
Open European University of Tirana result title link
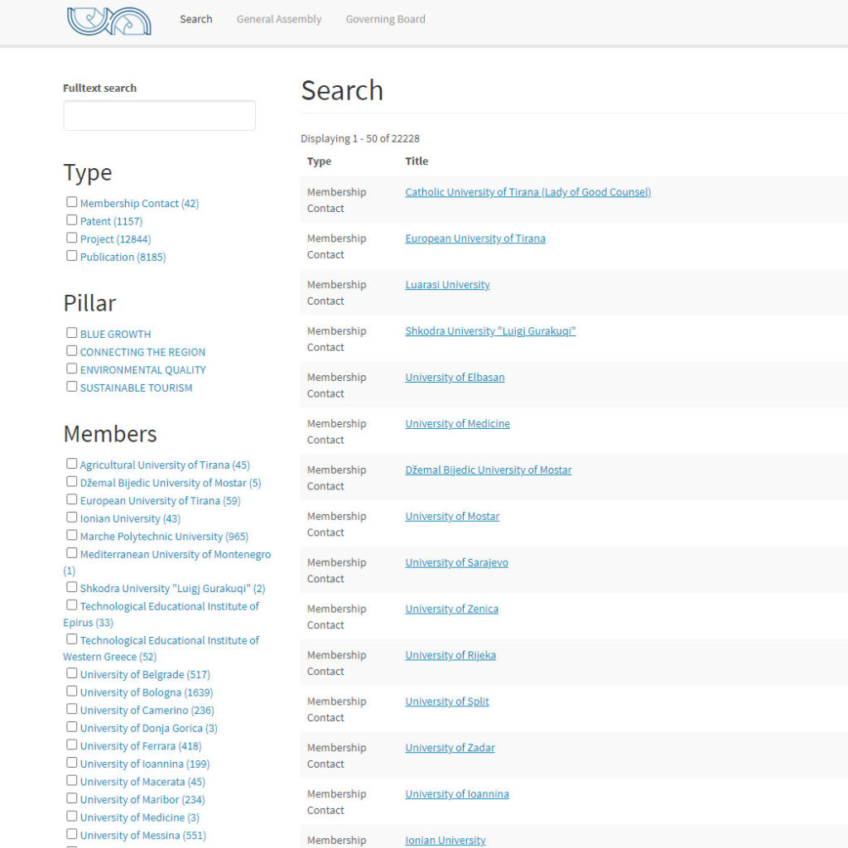(x=475, y=238)
